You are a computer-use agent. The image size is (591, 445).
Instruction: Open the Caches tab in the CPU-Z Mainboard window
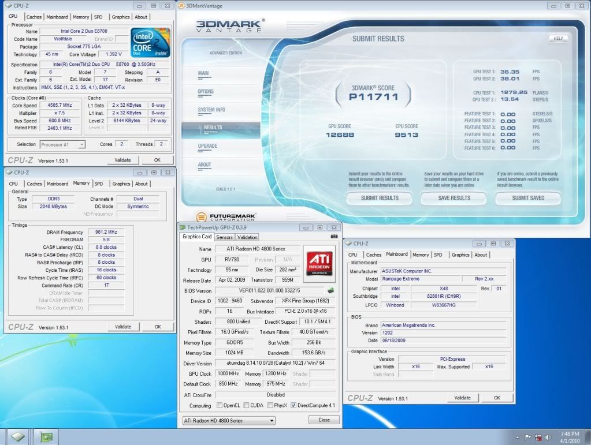(x=374, y=255)
